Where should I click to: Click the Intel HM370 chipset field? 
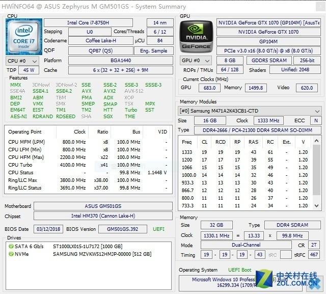(x=103, y=216)
